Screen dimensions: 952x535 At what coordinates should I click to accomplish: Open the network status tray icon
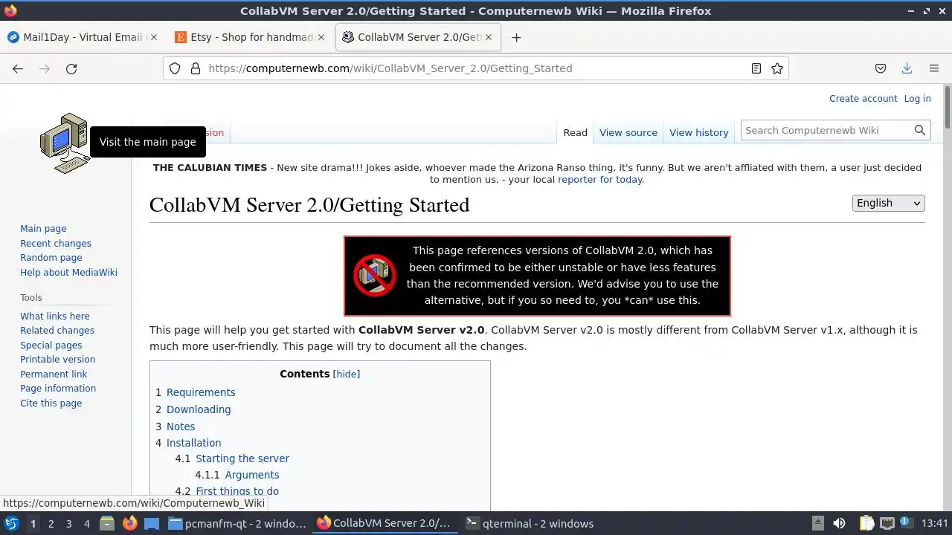point(887,523)
